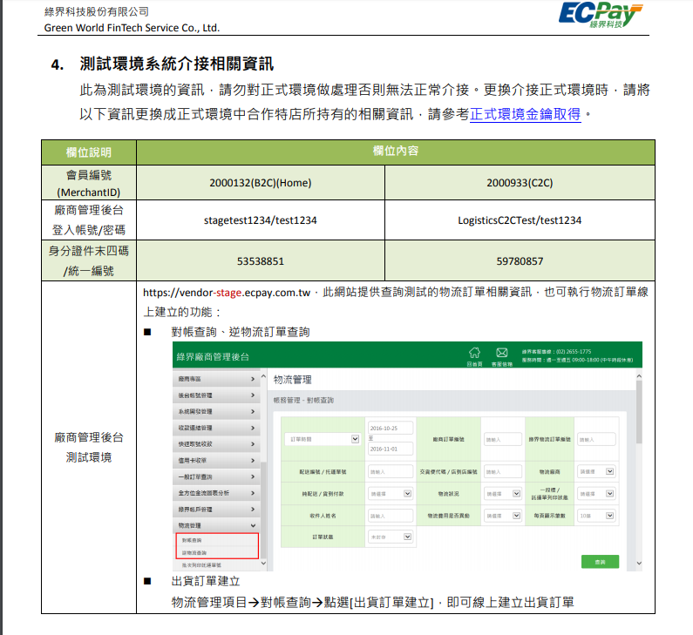Open the 物流狀況 dropdown
Viewport: 693px width, 635px height.
(x=502, y=494)
